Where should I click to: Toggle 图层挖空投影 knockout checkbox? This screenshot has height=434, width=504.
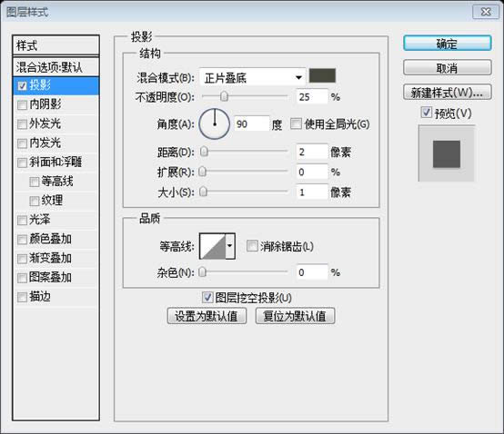point(207,298)
